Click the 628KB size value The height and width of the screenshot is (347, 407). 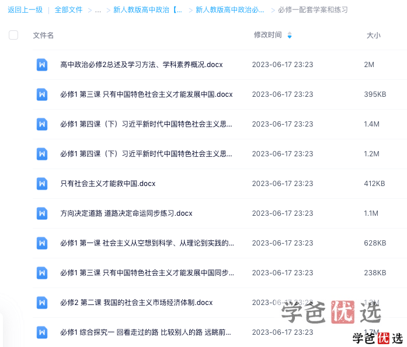(x=375, y=243)
